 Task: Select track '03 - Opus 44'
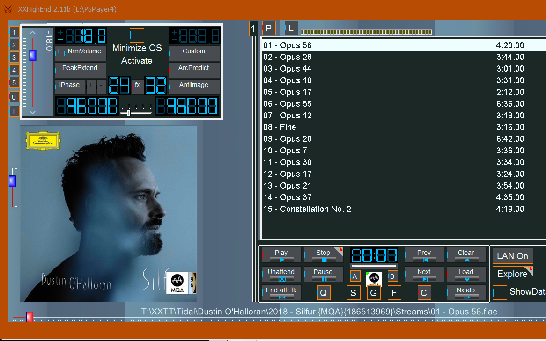click(404, 69)
